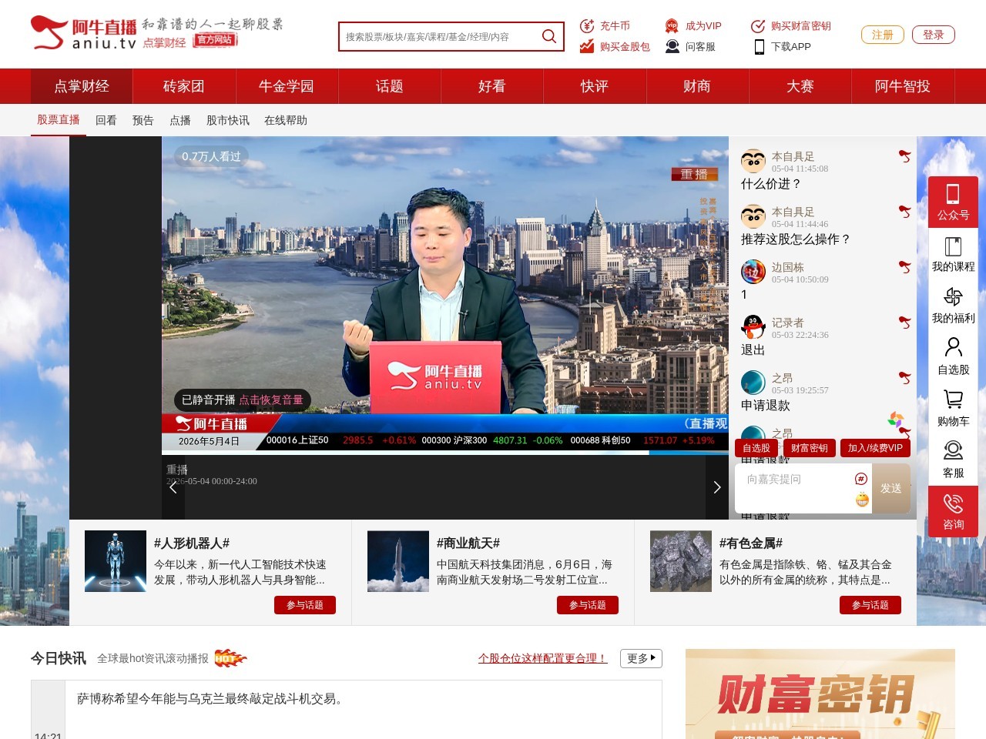The height and width of the screenshot is (739, 986).
Task: Click the search magnifier icon
Action: (549, 36)
